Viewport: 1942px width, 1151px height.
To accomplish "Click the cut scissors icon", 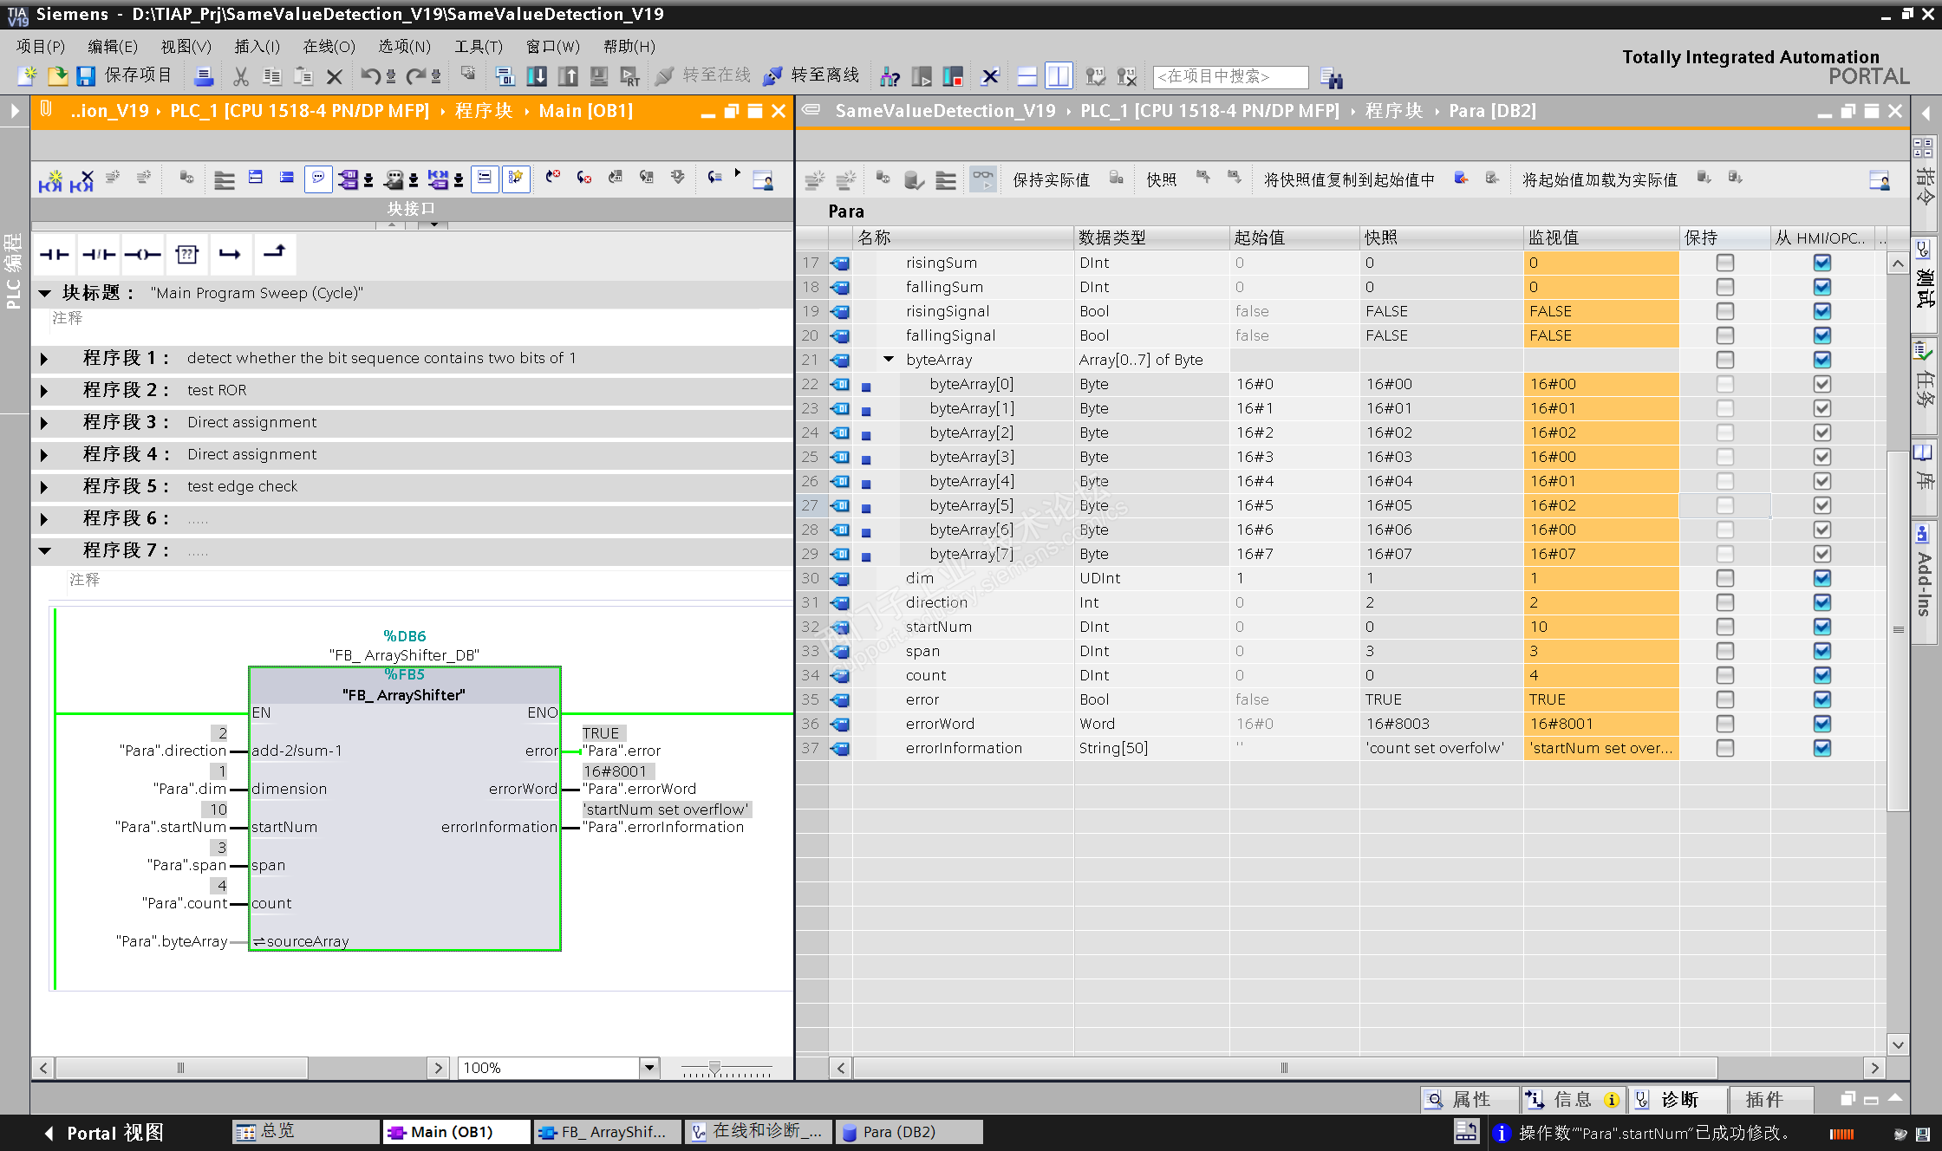I will click(x=241, y=76).
